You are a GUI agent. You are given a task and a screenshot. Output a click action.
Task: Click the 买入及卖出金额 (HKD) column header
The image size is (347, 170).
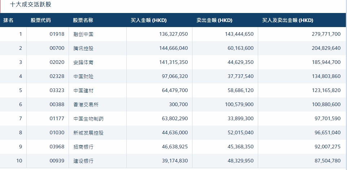tap(288, 20)
